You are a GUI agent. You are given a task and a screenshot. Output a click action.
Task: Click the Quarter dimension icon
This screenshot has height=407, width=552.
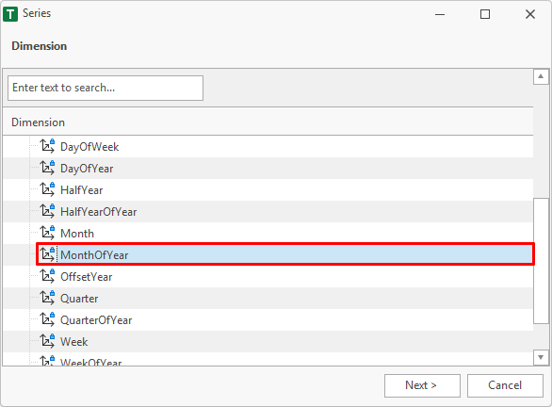coord(47,298)
